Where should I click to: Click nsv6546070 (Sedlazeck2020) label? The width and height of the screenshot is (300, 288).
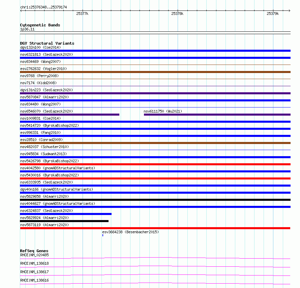point(47,111)
